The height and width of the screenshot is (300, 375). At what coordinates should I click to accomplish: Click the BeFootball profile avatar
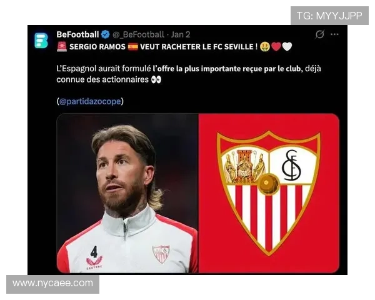point(41,41)
